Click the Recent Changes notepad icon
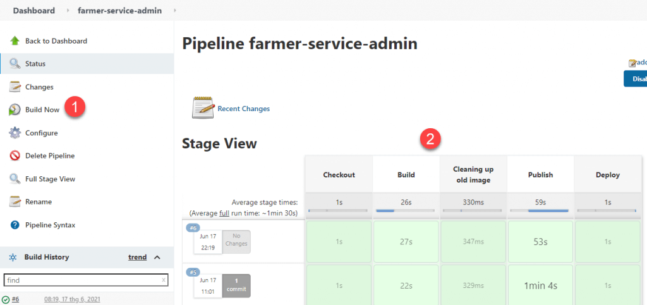647x305 pixels. click(203, 109)
